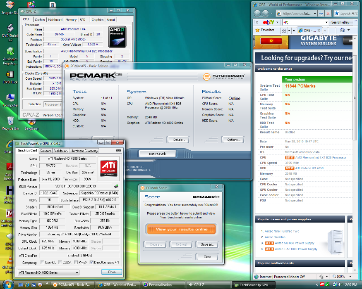Expand the eBay toolbar overflow chevron
The image size is (362, 289).
click(x=355, y=21)
